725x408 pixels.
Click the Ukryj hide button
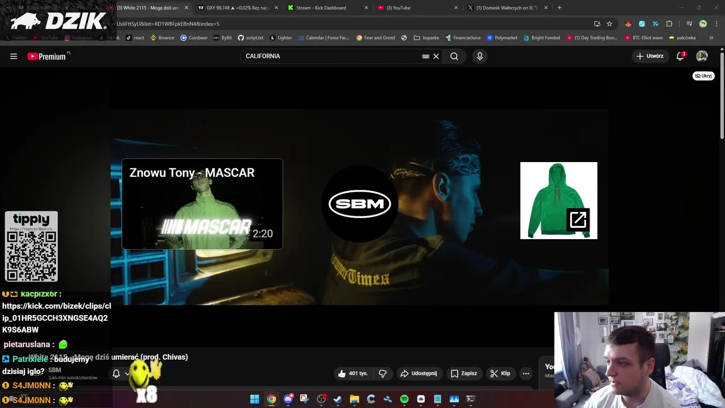[x=703, y=75]
